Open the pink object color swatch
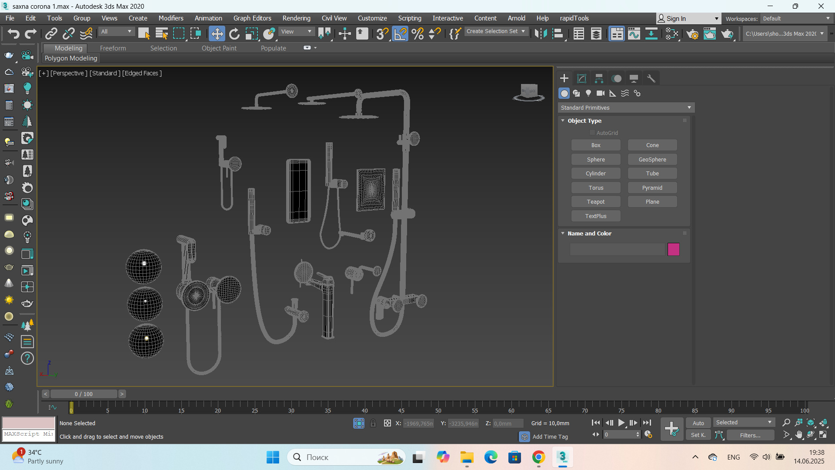Screen dimensions: 835x470 (x=673, y=249)
